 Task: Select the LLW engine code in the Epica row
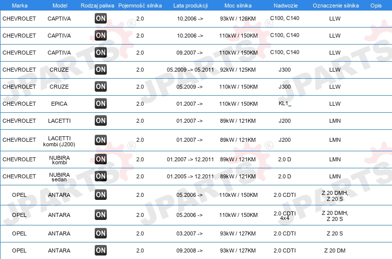coord(335,104)
